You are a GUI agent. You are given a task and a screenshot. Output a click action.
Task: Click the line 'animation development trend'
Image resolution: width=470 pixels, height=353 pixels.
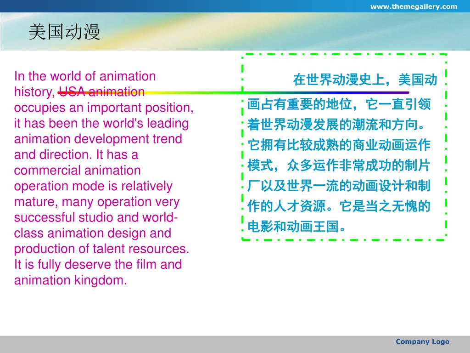98,139
